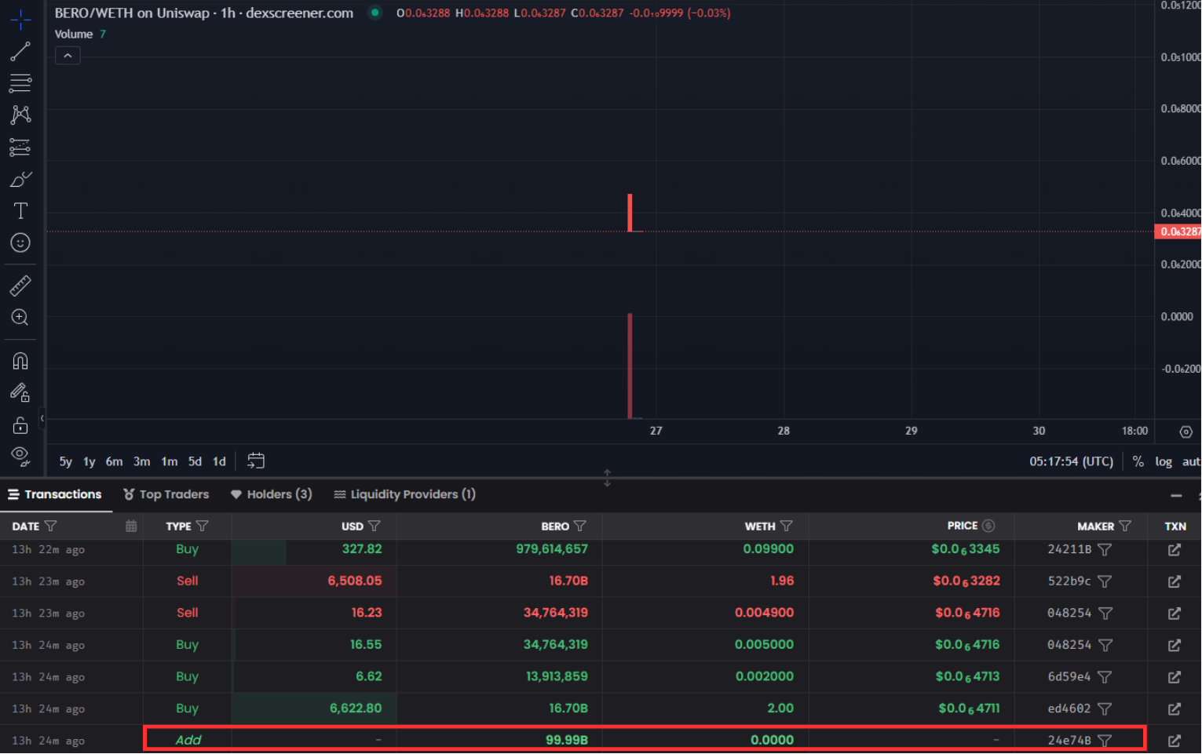Open the go to date calendar
This screenshot has width=1202, height=754.
click(256, 461)
